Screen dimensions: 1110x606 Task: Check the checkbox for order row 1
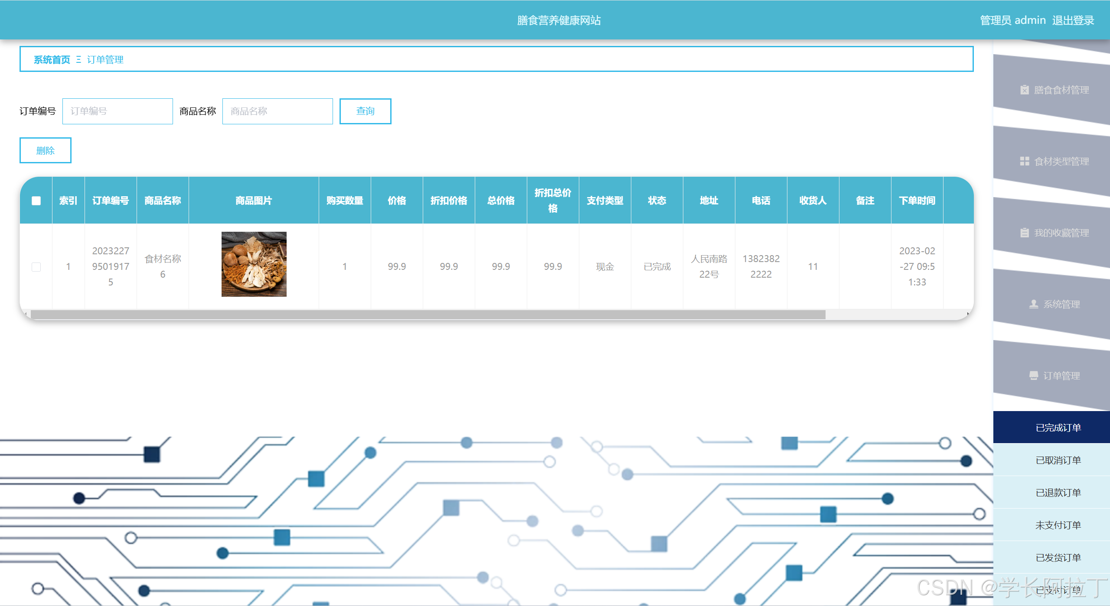click(x=36, y=267)
